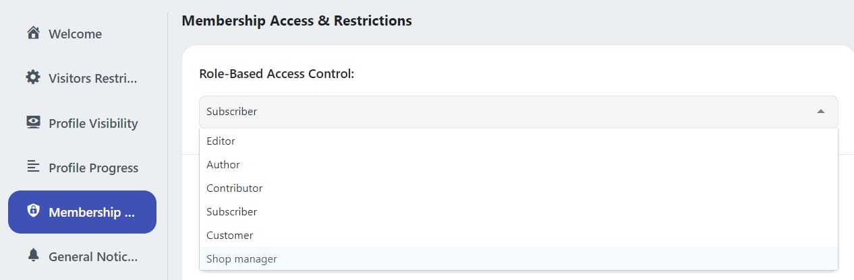Switch to the Profile Visibility tab
The width and height of the screenshot is (854, 280).
tap(92, 123)
